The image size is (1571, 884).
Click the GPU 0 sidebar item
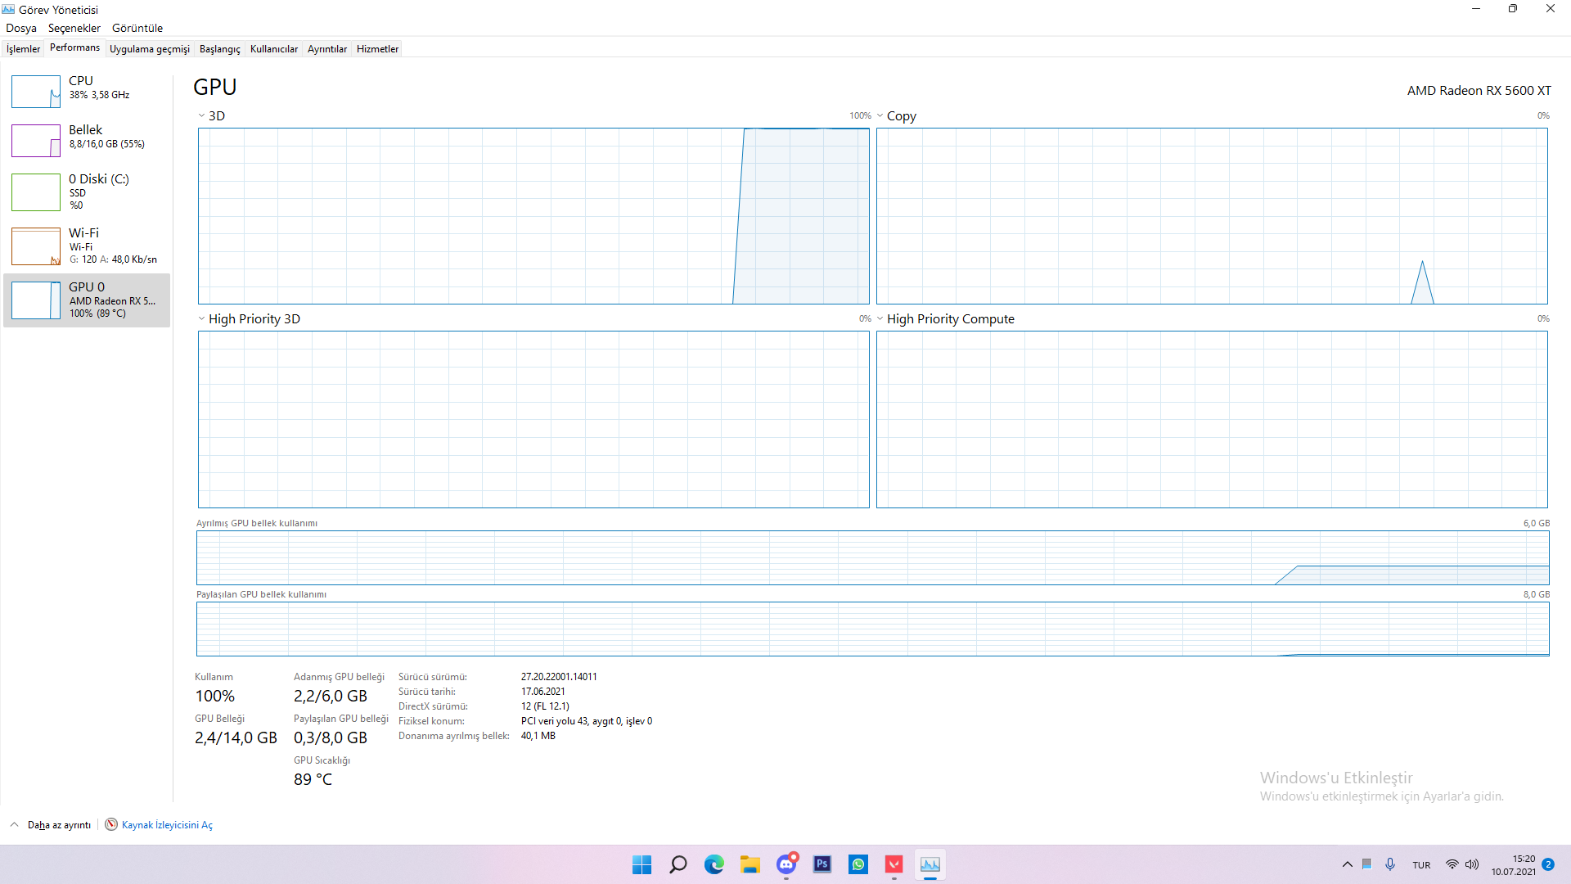87,300
